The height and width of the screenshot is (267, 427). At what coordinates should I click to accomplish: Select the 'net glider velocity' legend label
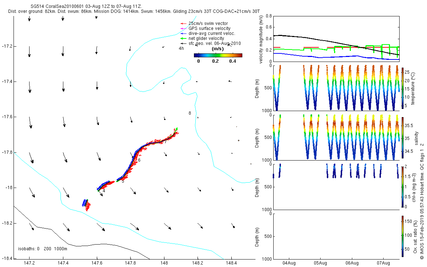point(206,38)
